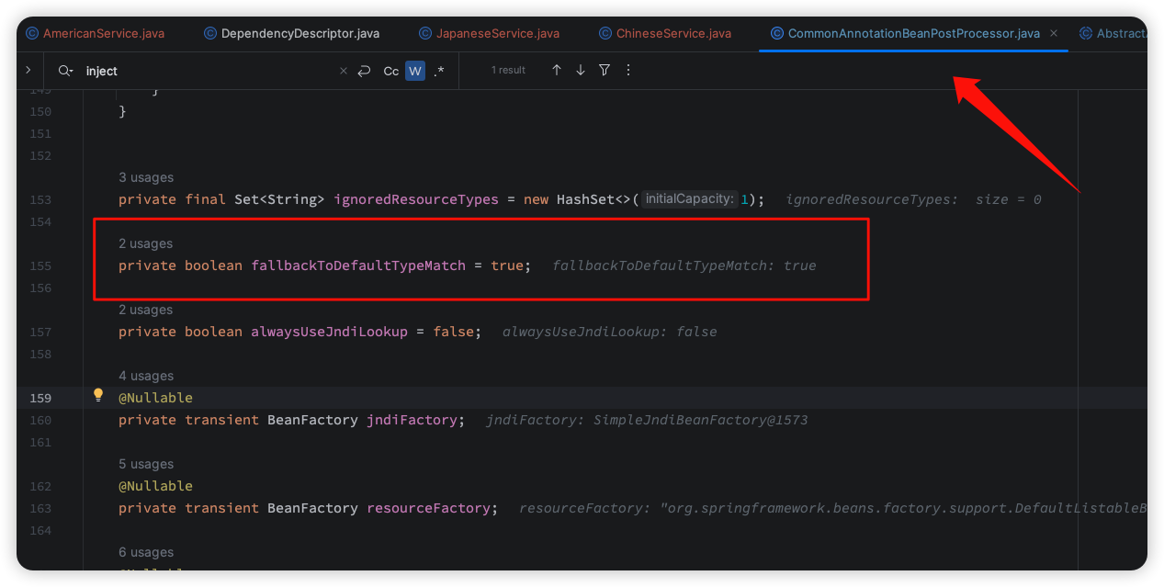Close the CommonAnnotationBeanPostProcessor.java tab
Screen dimensions: 1164x587
(1054, 33)
